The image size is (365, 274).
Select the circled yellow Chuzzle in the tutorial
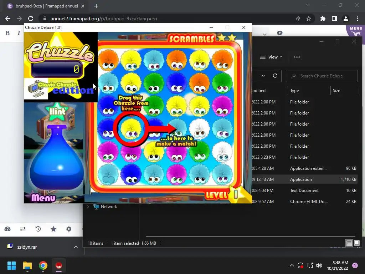(x=131, y=129)
